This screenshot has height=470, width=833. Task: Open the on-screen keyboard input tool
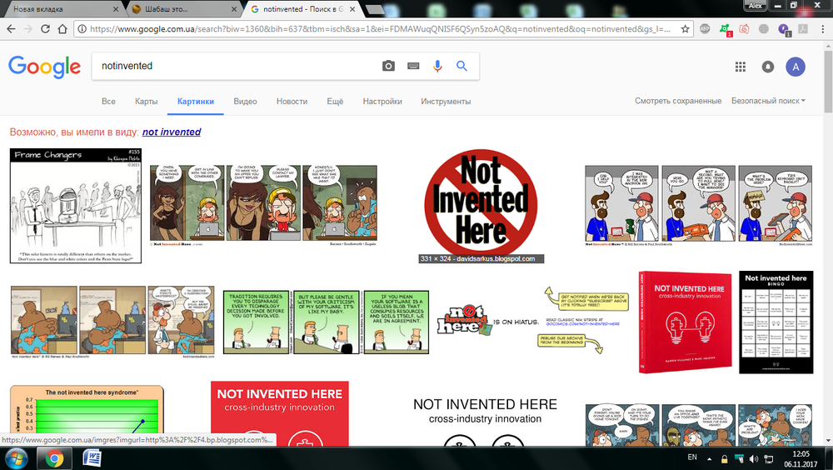[x=413, y=66]
